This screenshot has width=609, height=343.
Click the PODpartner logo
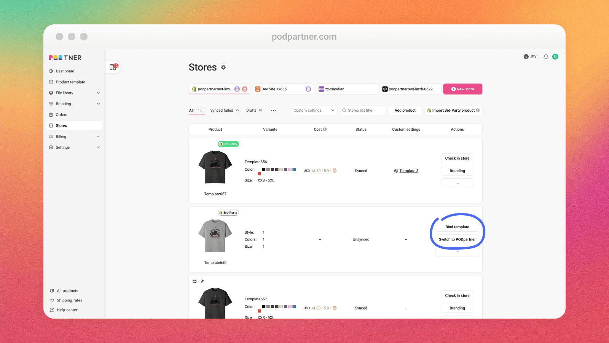[x=65, y=58]
